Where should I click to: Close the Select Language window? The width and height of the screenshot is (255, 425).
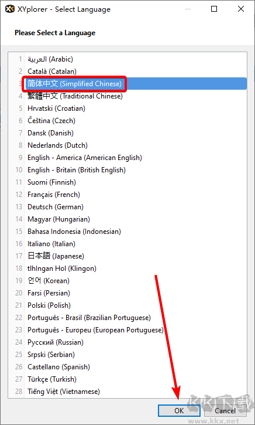point(241,9)
